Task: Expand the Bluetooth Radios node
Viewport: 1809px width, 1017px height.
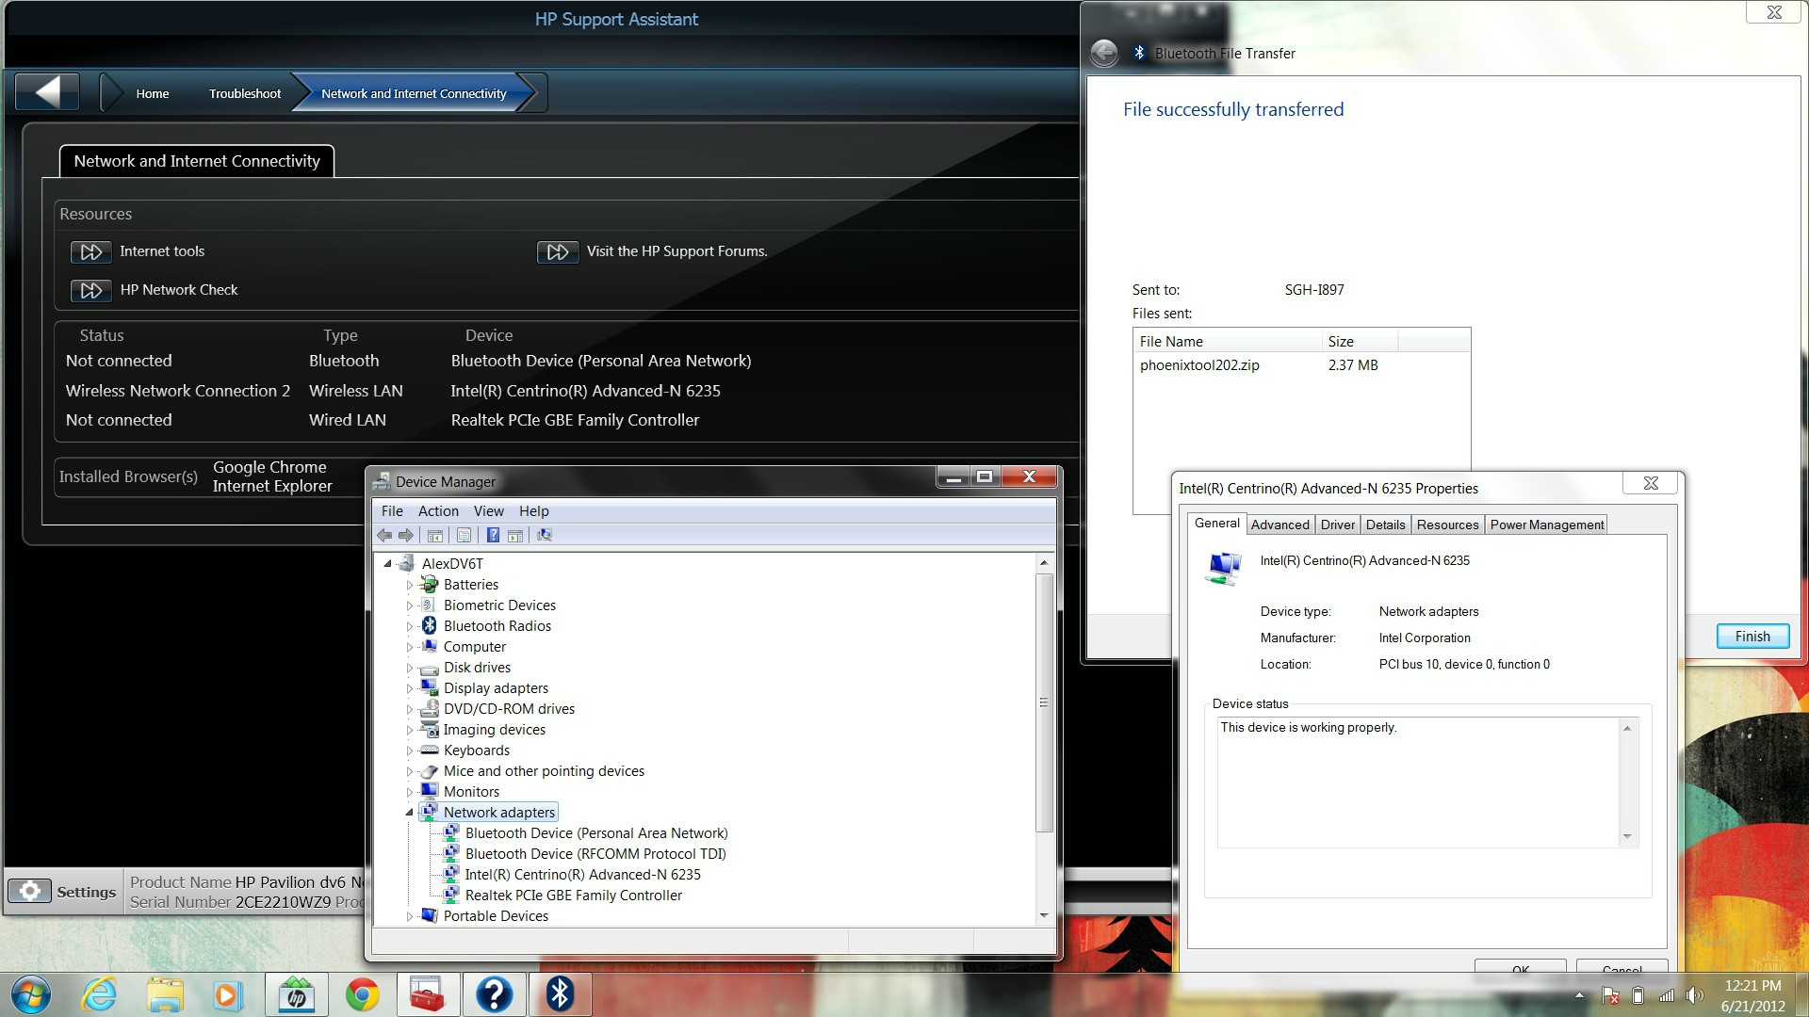Action: click(409, 626)
